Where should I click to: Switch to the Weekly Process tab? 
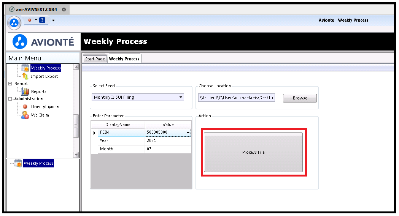pyautogui.click(x=124, y=59)
